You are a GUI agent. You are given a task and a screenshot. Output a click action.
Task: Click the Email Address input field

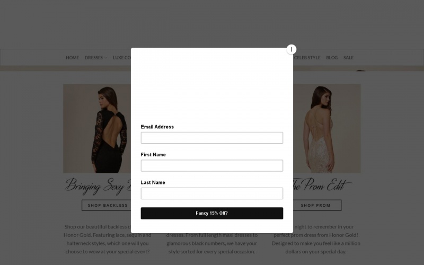coord(211,138)
